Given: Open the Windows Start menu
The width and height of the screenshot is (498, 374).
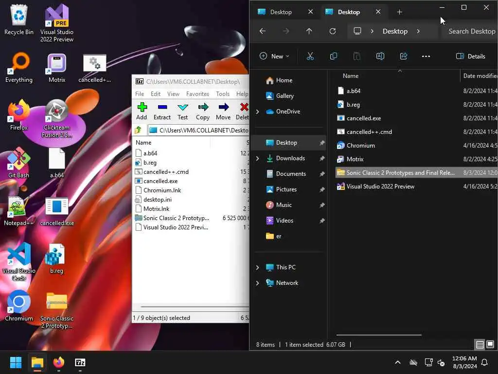Looking at the screenshot, I should [16, 362].
